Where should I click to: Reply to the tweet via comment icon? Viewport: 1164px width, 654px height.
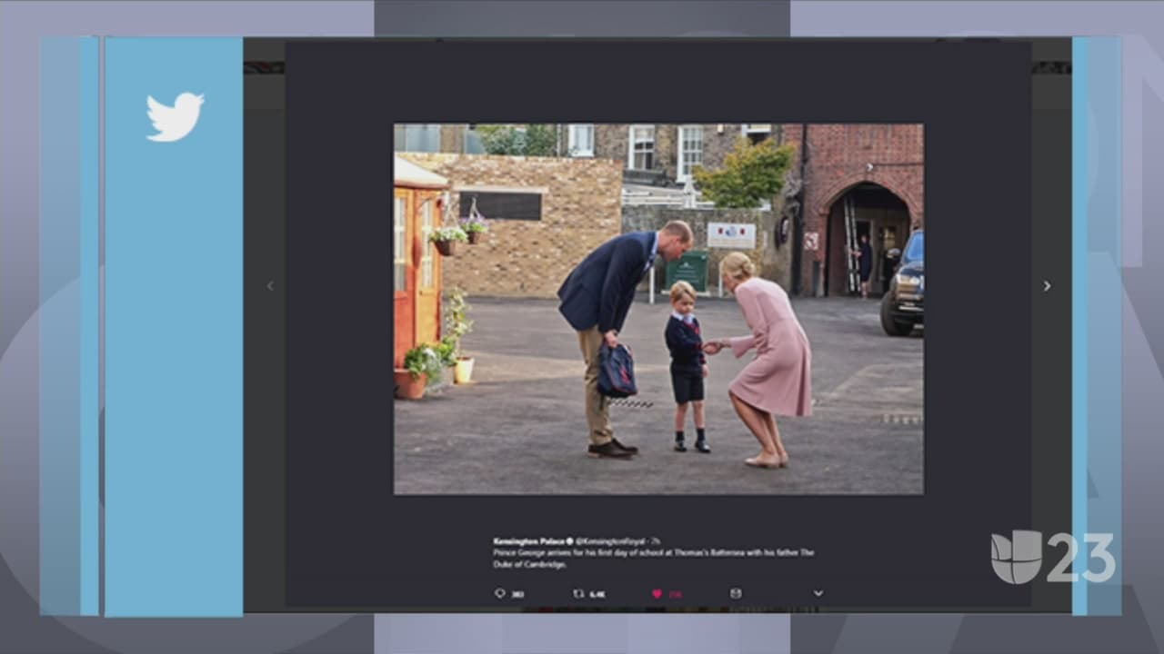(499, 593)
